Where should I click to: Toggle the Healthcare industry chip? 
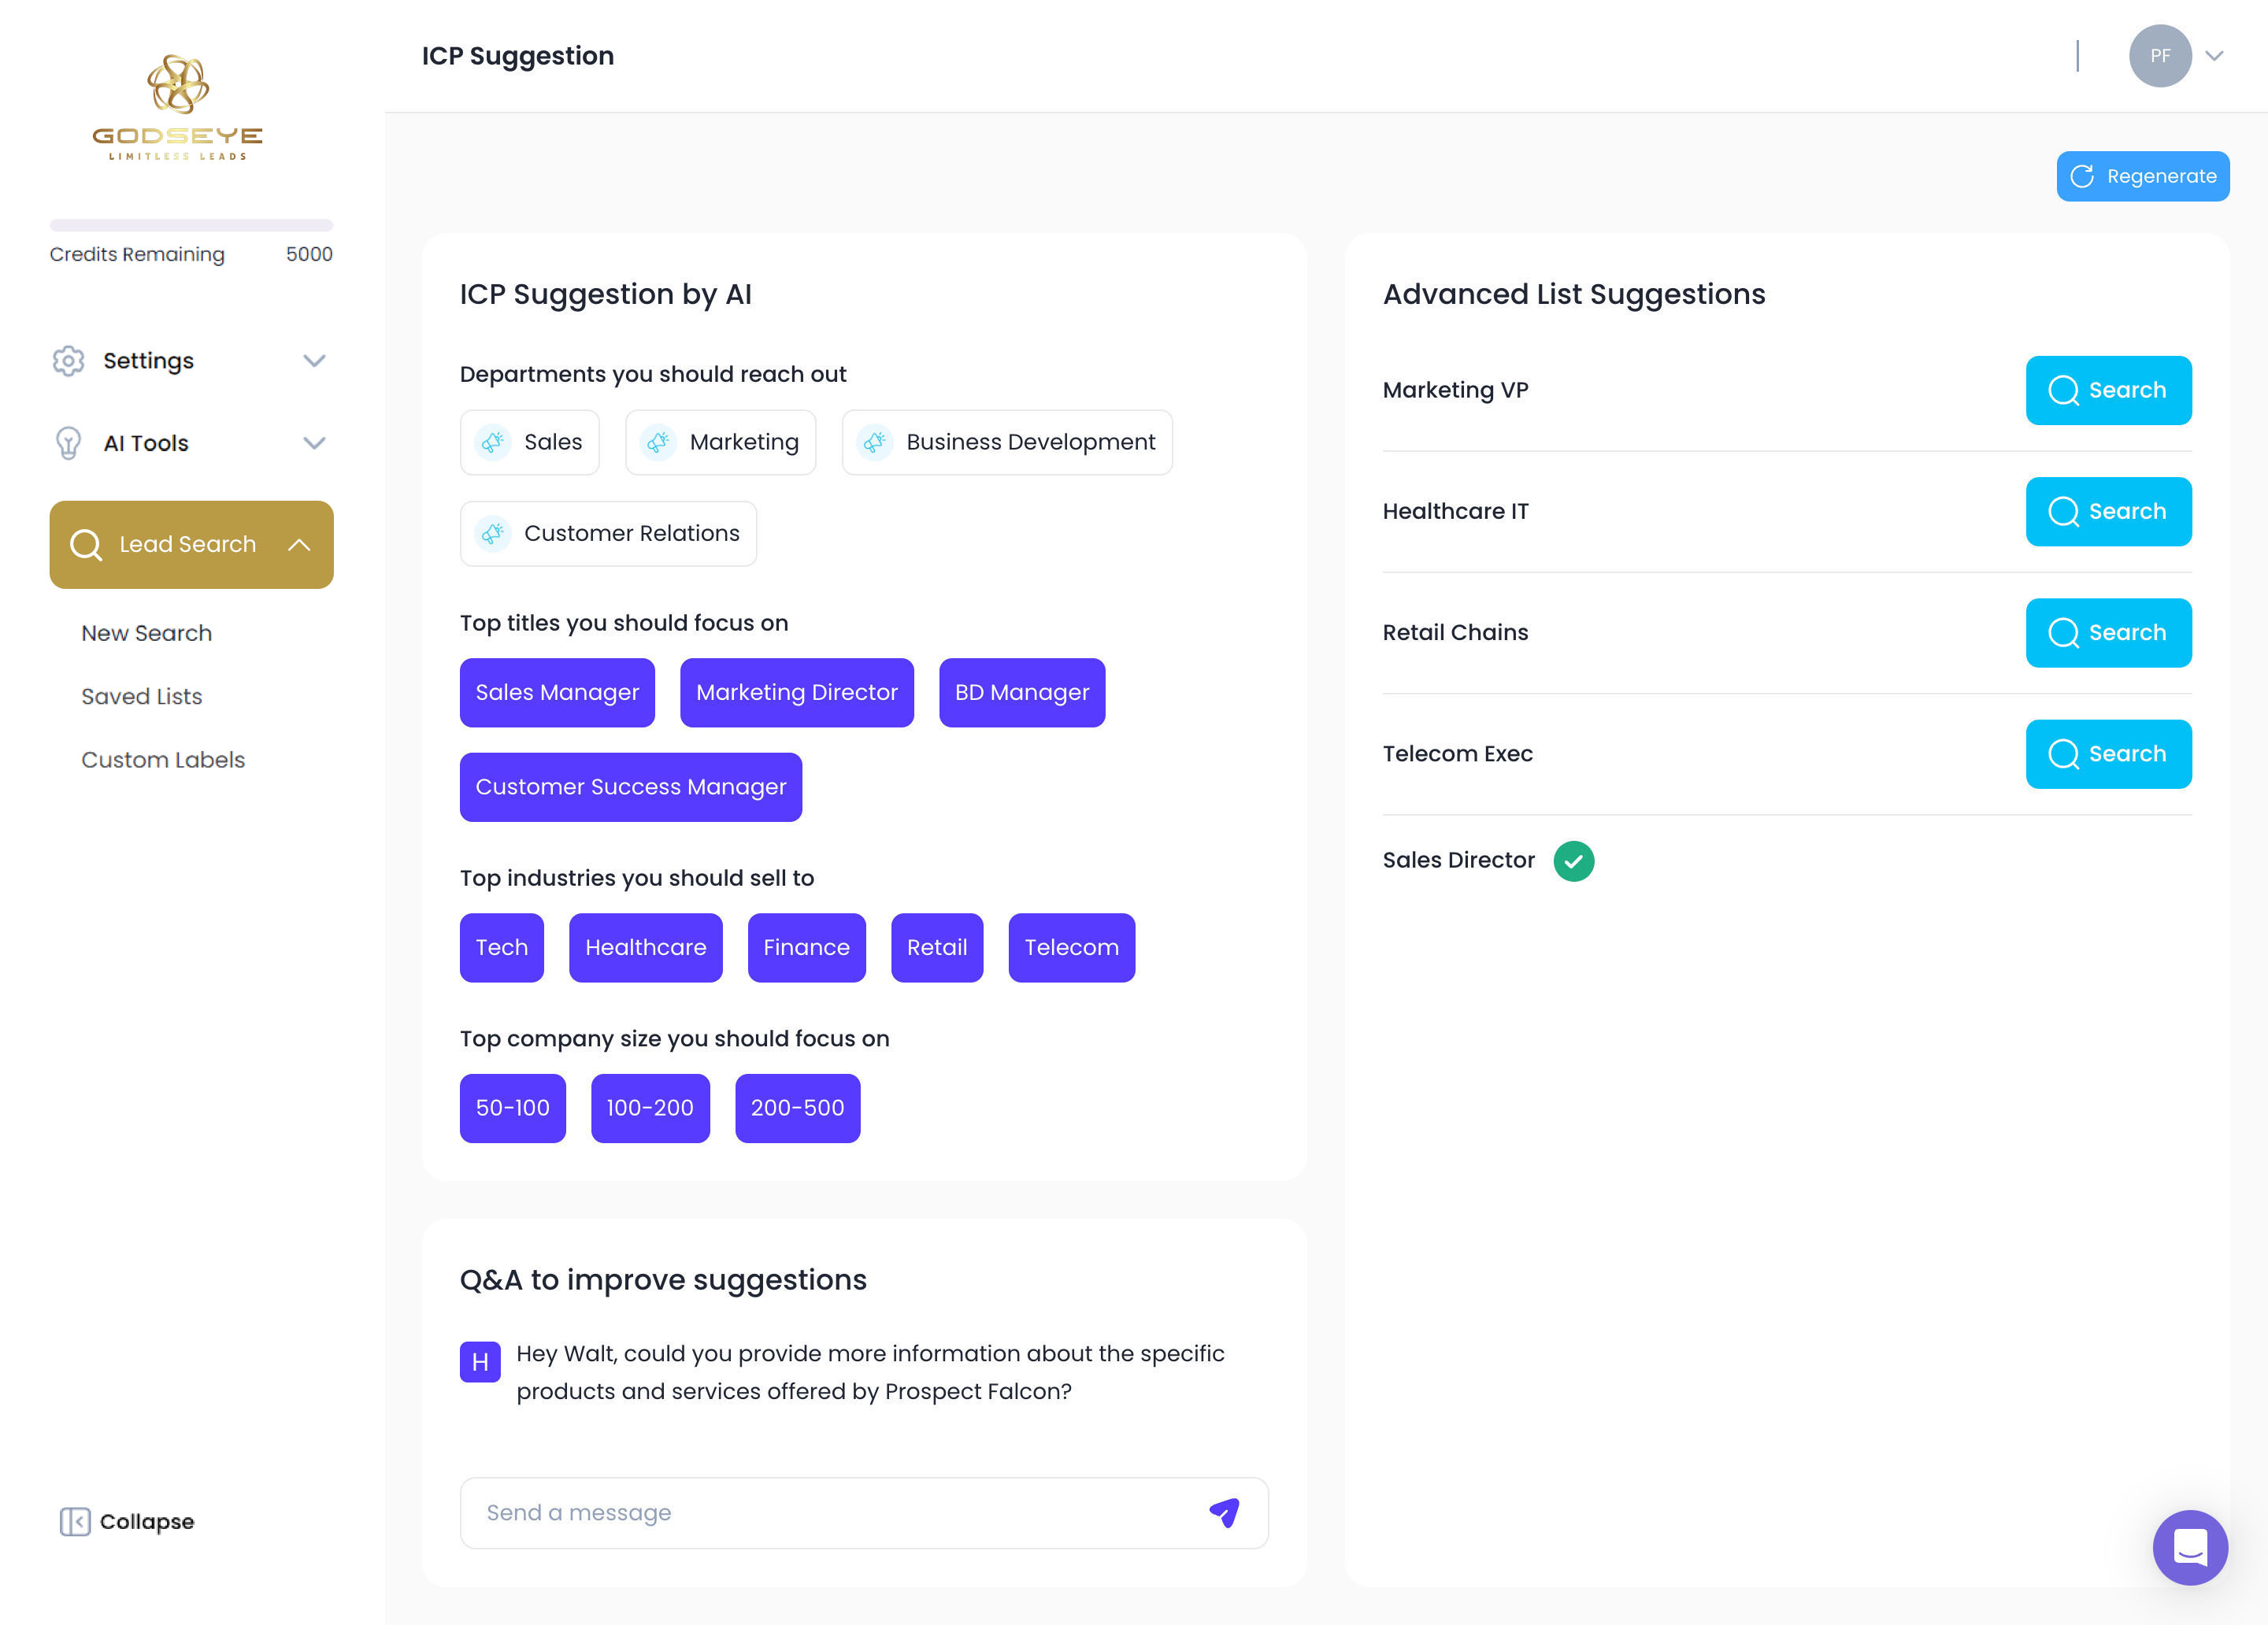(645, 947)
